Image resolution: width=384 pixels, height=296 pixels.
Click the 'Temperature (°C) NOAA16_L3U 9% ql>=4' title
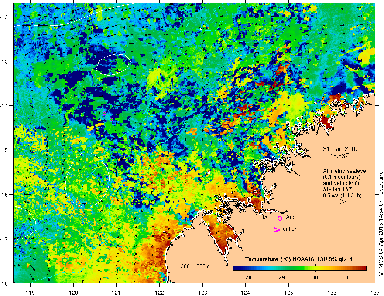coord(299,259)
